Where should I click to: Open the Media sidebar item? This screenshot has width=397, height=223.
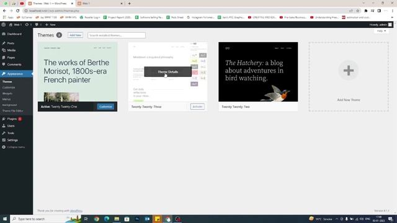coord(11,50)
